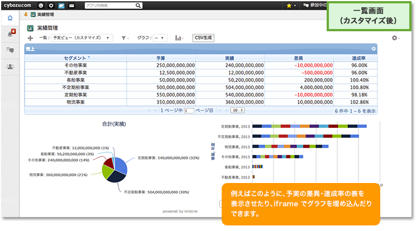The image size is (416, 231).
Task: Click the mail icon in top bar
Action: (x=71, y=5)
